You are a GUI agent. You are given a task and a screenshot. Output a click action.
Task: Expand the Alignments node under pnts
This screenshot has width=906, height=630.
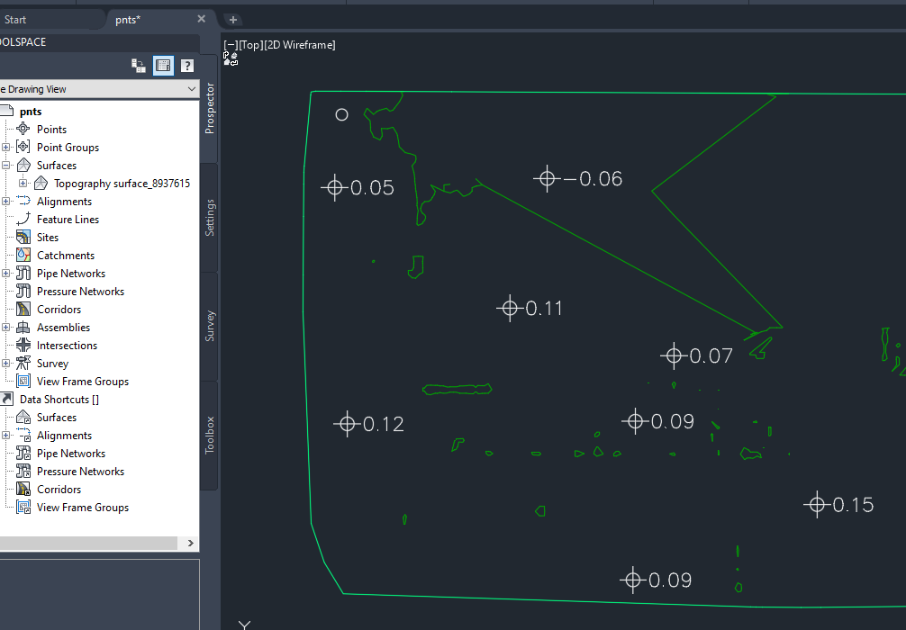[x=5, y=201]
